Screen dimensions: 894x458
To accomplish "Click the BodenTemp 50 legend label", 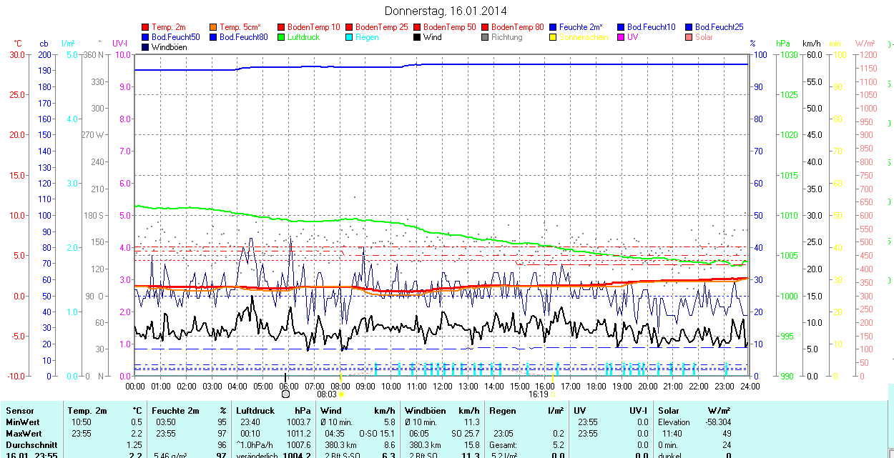I will coord(449,27).
